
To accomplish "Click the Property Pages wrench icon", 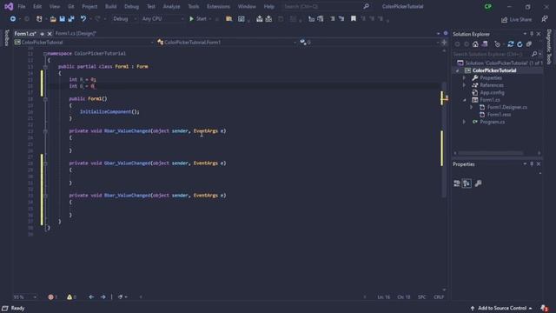I will coord(478,183).
